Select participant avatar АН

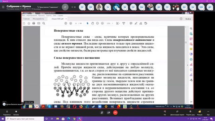(x=159, y=7)
